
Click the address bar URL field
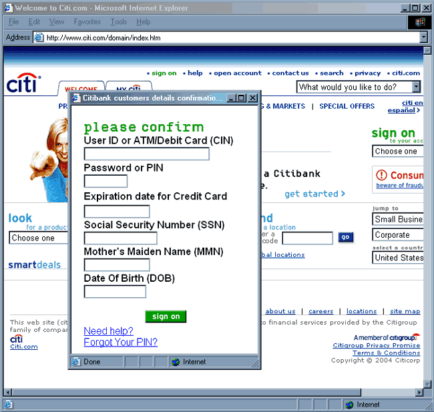tap(230, 37)
